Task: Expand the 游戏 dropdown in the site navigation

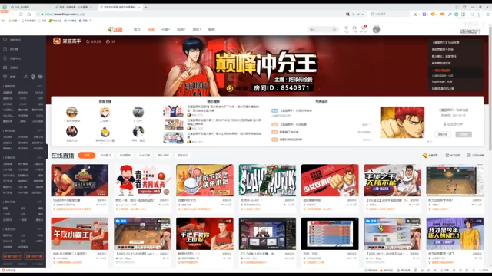Action: (197, 30)
